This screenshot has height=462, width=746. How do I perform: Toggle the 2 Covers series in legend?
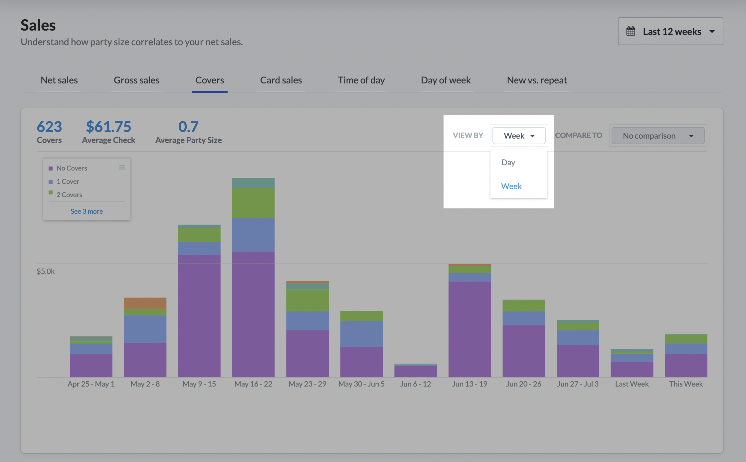click(x=69, y=195)
